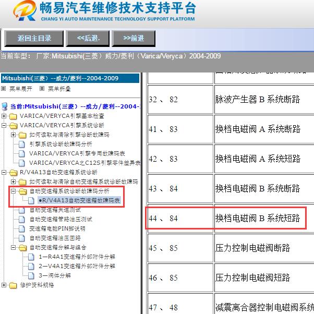Viewport: 314px width, 314px height.
Task: Open 变速箱电脑PIN脚说明 page
Action: [x=57, y=228]
